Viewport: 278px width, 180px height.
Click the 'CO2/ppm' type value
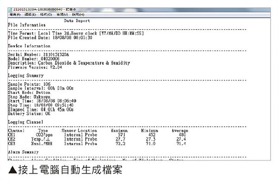(x=44, y=135)
